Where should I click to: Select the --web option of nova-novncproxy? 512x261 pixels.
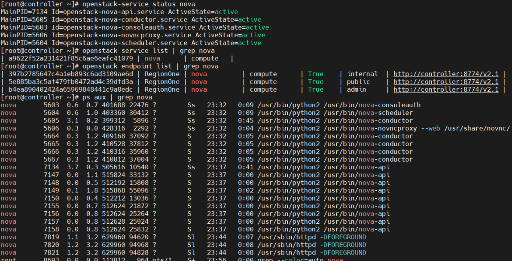430,129
